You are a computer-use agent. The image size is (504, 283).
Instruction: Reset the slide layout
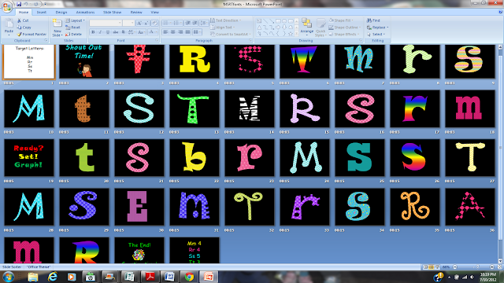(x=73, y=28)
